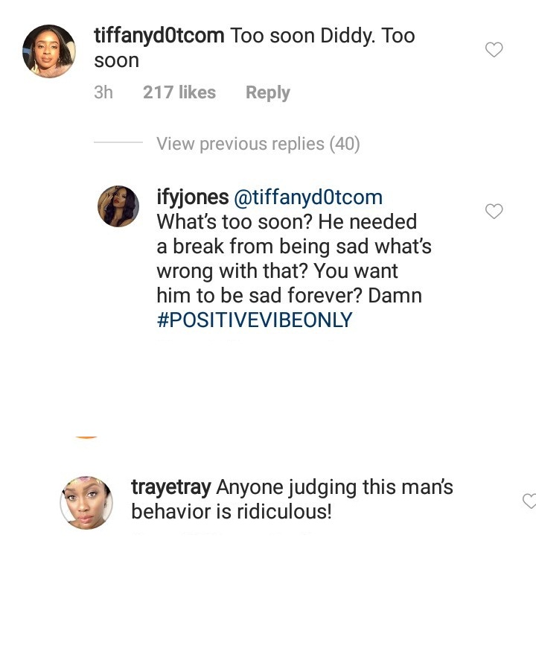Click the 3h timestamp
536x672 pixels.
tap(103, 92)
